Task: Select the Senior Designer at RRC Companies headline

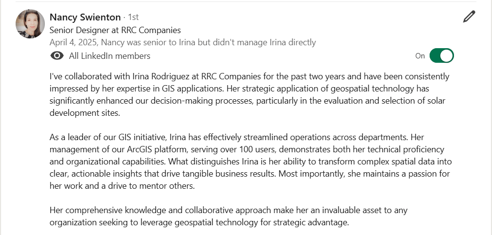Action: pyautogui.click(x=115, y=30)
